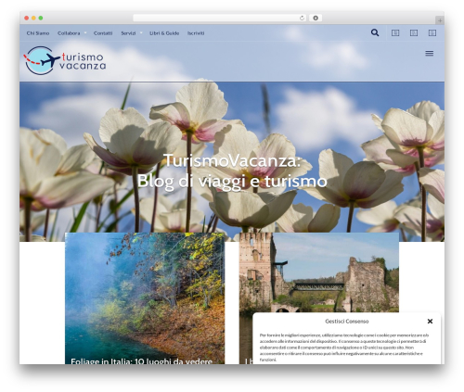
Task: Expand the Servizi dropdown arrow
Action: point(141,32)
